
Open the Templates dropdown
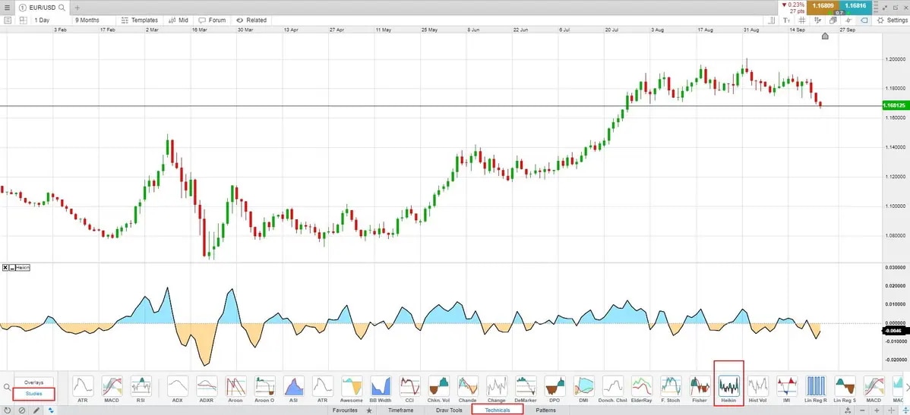point(140,20)
